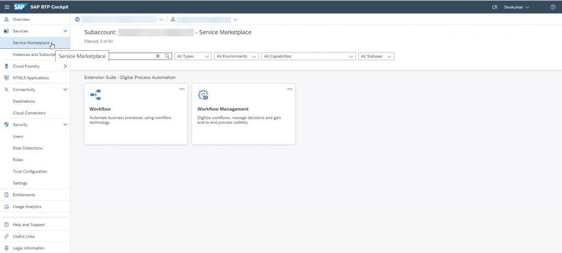This screenshot has height=253, width=562.
Task: Click the Legal Information label
Action: (x=29, y=249)
